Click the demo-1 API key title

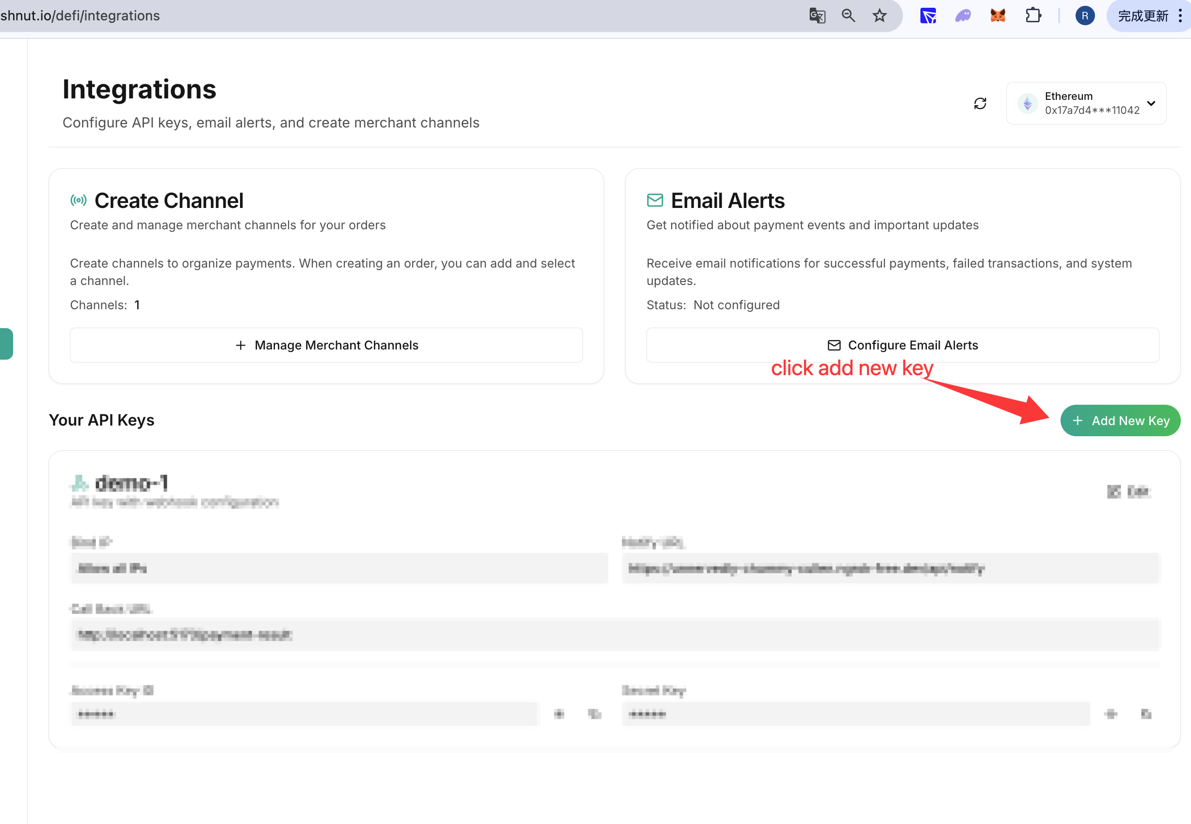coord(132,483)
